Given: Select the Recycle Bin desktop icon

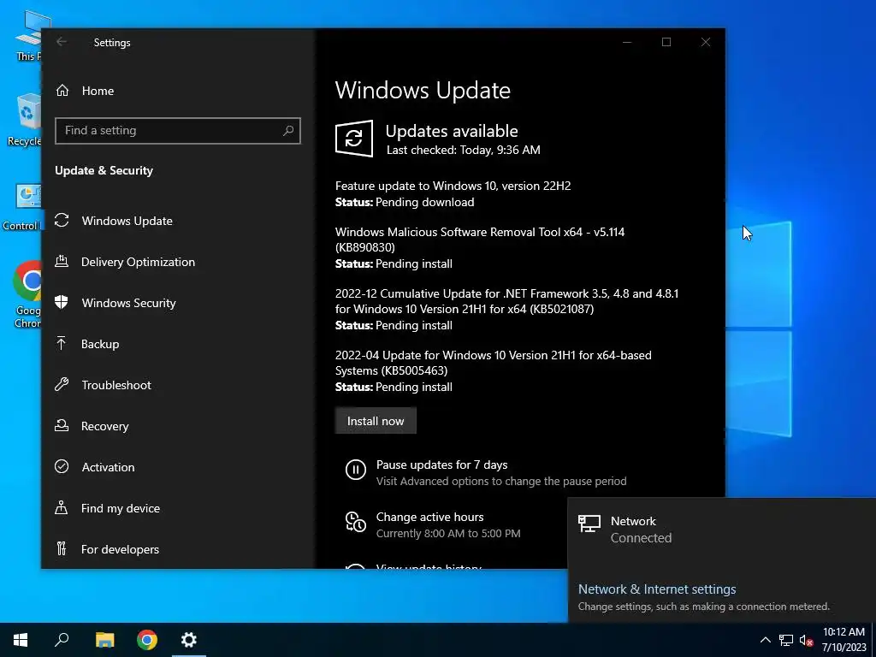Looking at the screenshot, I should coord(25,120).
